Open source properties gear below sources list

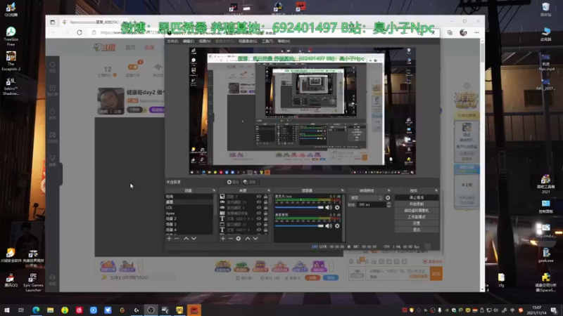[239, 239]
